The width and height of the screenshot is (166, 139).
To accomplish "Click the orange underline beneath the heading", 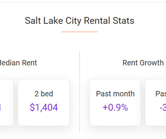I will coord(80,32).
